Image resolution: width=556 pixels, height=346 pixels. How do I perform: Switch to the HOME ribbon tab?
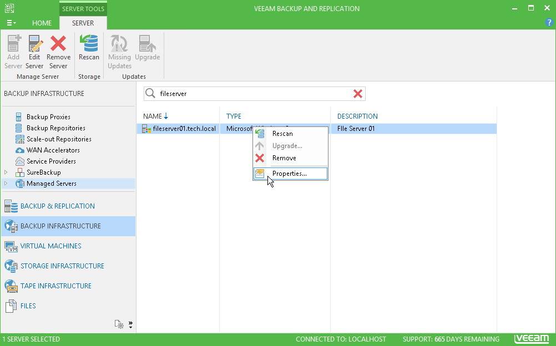[x=42, y=23]
